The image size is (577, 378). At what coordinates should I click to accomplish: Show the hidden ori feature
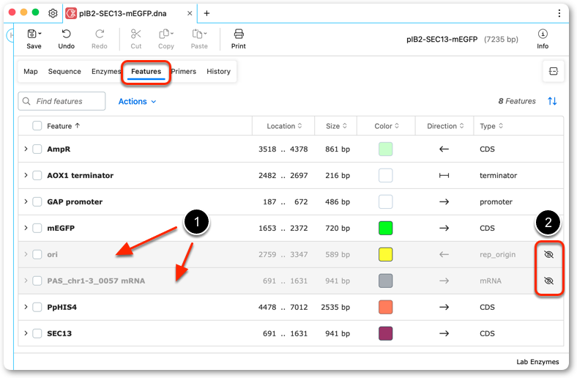pyautogui.click(x=548, y=254)
